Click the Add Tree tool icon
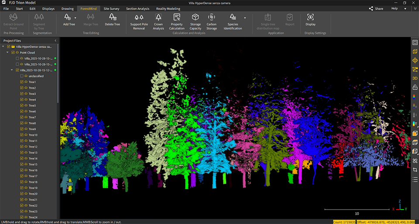419x224 pixels. (67, 17)
